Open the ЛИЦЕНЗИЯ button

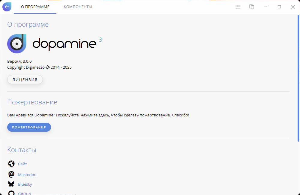25,79
